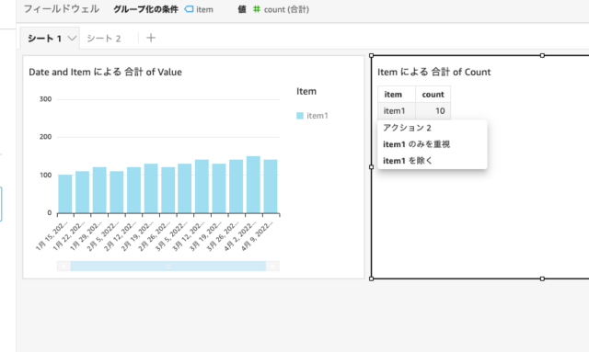This screenshot has height=352, width=589.
Task: Click the count value 10 cell
Action: pos(433,110)
